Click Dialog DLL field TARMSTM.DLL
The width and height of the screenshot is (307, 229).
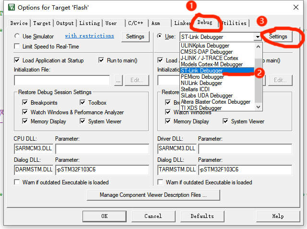click(177, 169)
